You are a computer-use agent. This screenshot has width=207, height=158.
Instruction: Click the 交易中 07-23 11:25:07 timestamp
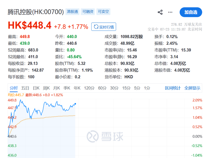coord(175,29)
